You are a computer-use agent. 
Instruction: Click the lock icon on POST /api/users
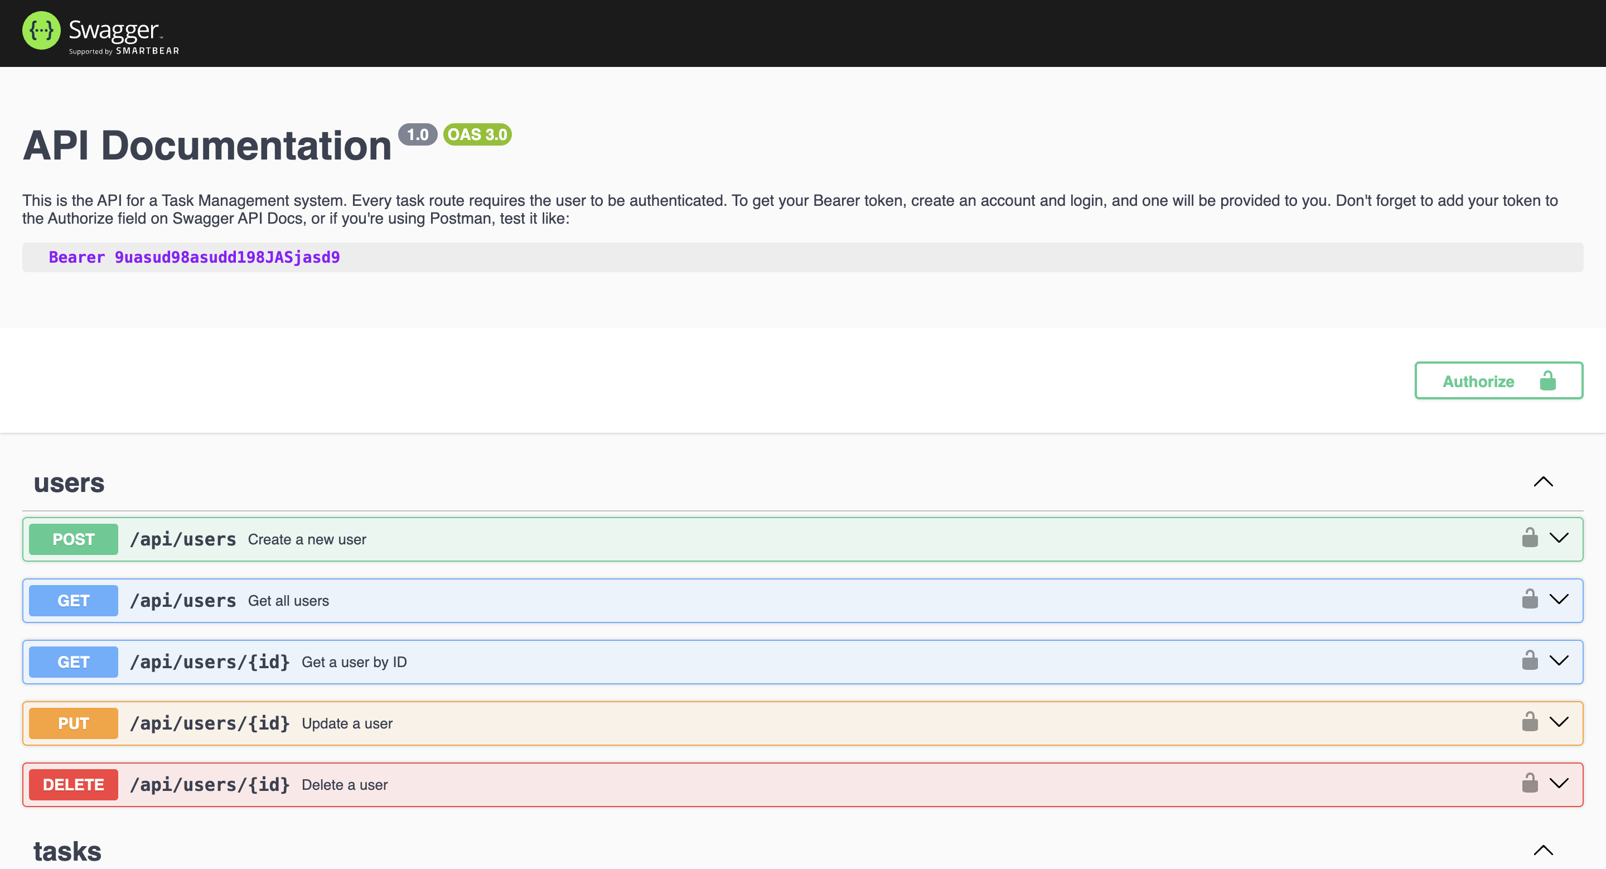1529,537
